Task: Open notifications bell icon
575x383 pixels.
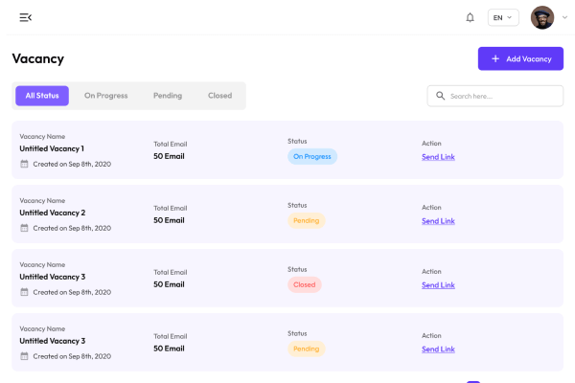Action: coord(470,17)
